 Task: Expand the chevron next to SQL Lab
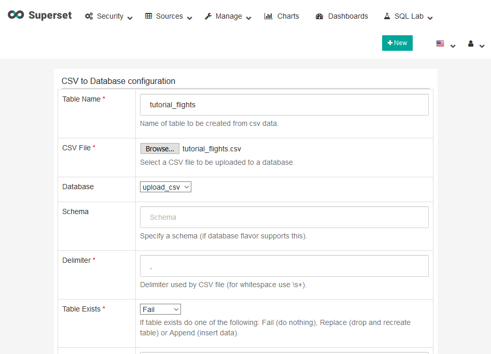pyautogui.click(x=430, y=18)
